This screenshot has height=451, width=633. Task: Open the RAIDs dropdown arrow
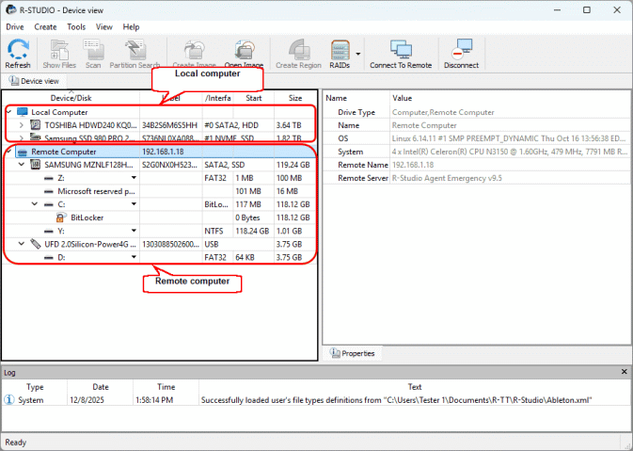pos(357,53)
